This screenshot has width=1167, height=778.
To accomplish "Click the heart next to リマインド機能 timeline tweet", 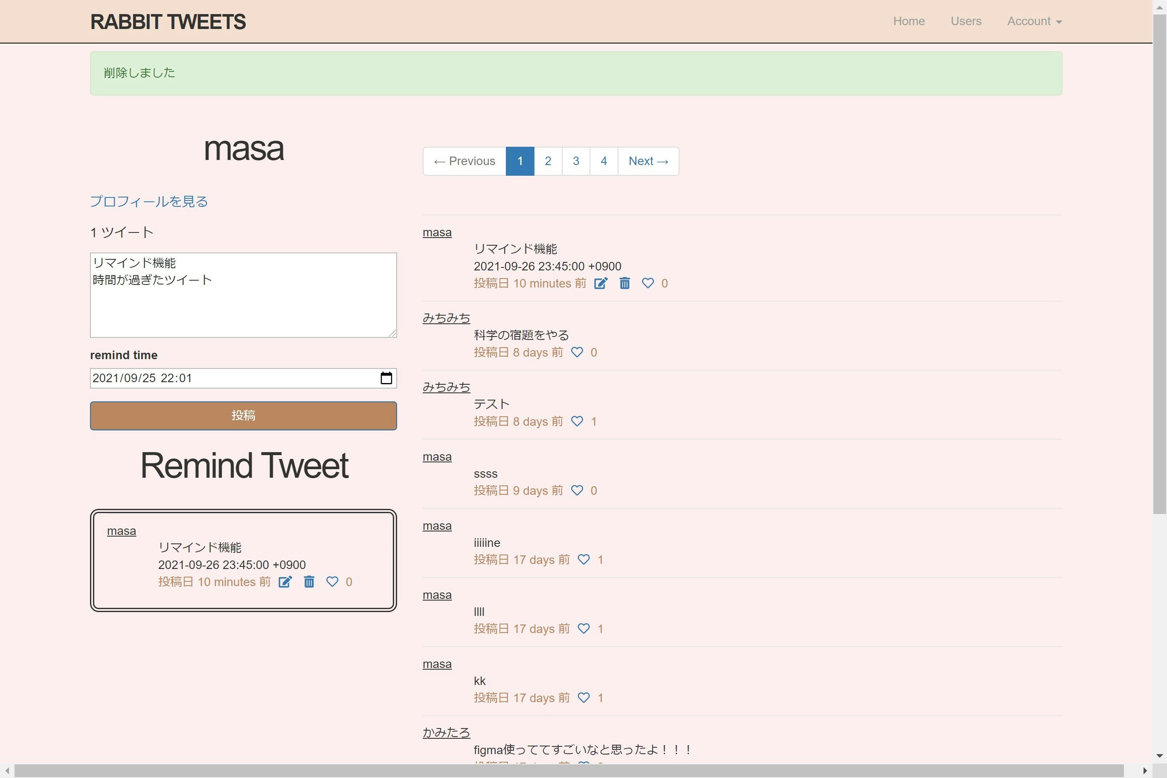I will (647, 283).
